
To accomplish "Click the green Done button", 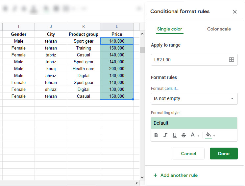I will 224,154.
